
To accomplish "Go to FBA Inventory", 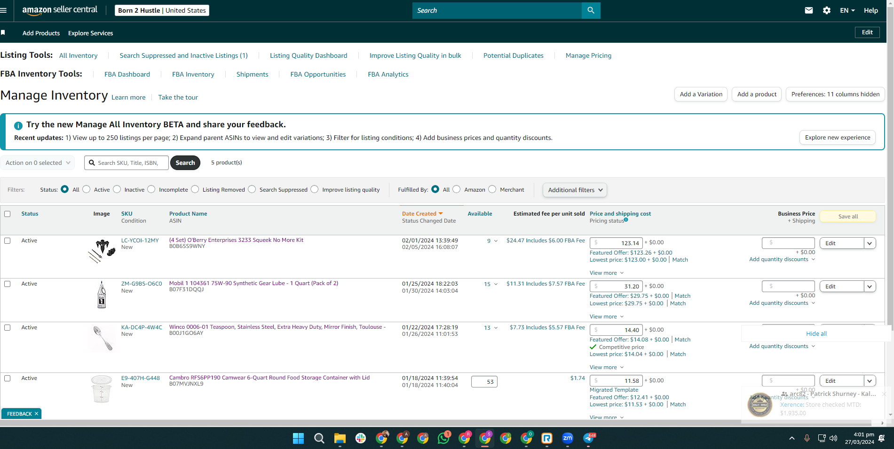I will point(193,74).
